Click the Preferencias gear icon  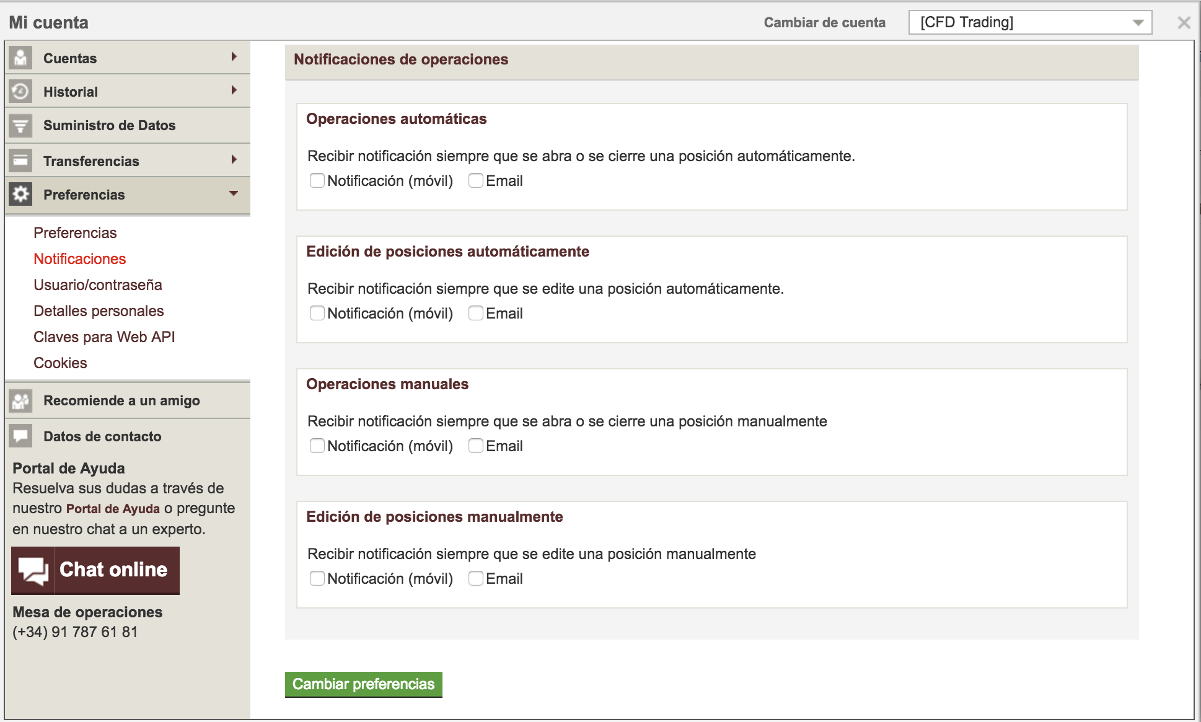tap(20, 194)
